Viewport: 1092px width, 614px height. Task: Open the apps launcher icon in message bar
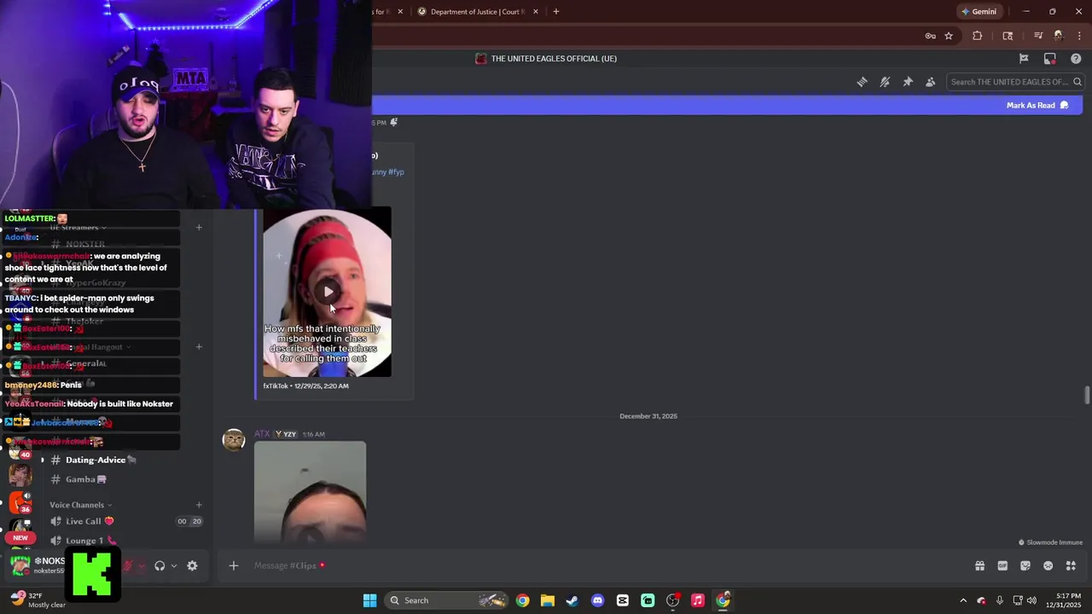[x=1071, y=565]
